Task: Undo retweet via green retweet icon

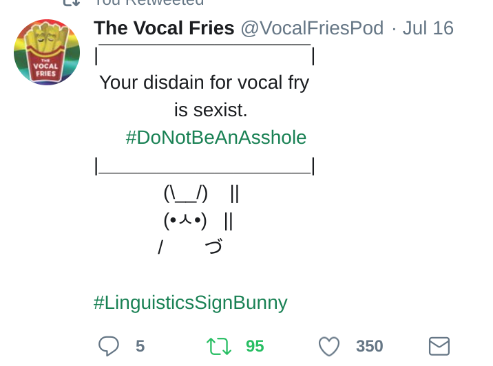Action: coord(219,346)
